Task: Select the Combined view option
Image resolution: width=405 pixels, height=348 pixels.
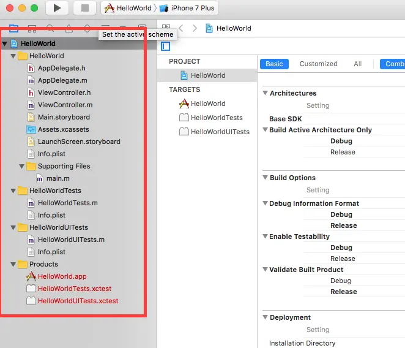Action: 393,64
